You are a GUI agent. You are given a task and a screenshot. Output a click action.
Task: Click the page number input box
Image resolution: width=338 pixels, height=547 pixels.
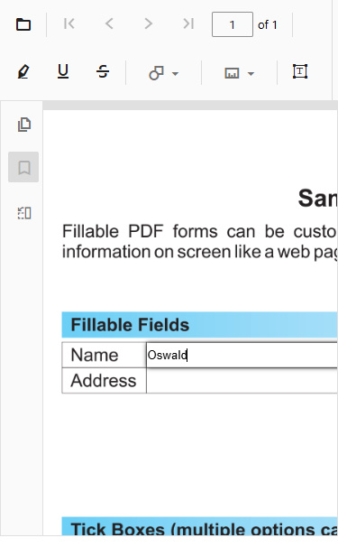pos(233,24)
